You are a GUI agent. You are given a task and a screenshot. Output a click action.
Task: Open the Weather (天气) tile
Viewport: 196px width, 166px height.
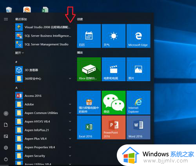pyautogui.click(x=114, y=36)
